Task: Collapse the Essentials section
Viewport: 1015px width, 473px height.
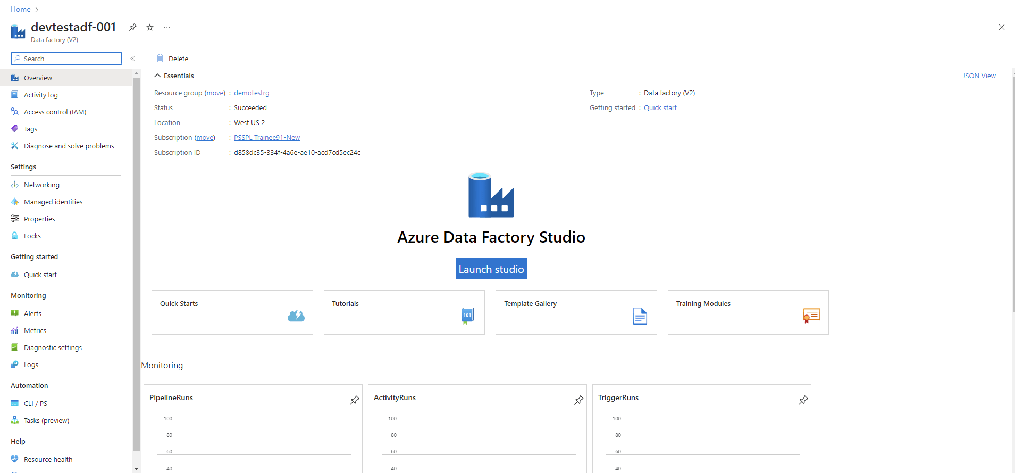Action: (158, 76)
